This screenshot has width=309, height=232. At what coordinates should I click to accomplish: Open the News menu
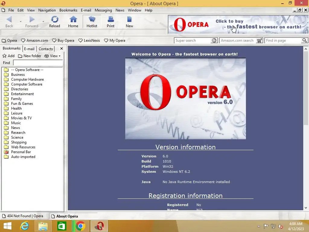click(x=120, y=10)
